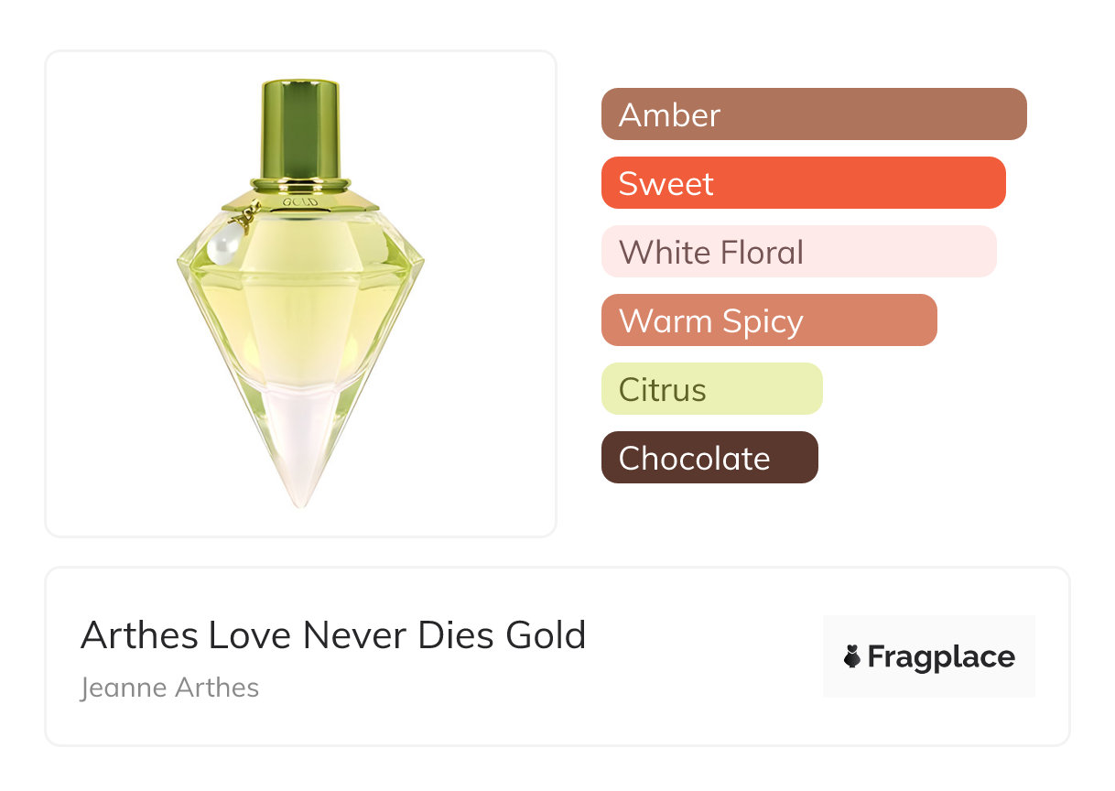
Task: Click the Fragplace wordmark text
Action: click(x=941, y=656)
